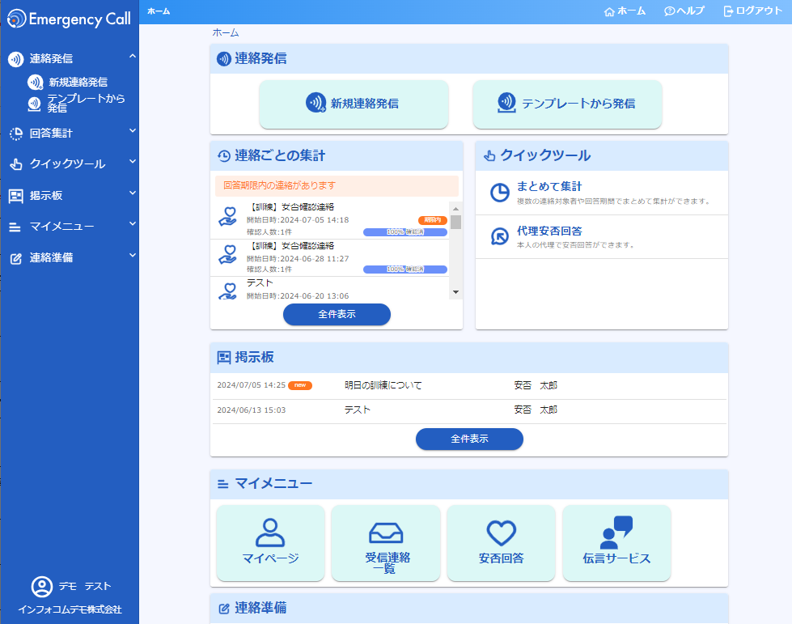This screenshot has width=792, height=624.
Task: Show all bulletin board posts with 全件表示
Action: click(x=469, y=439)
